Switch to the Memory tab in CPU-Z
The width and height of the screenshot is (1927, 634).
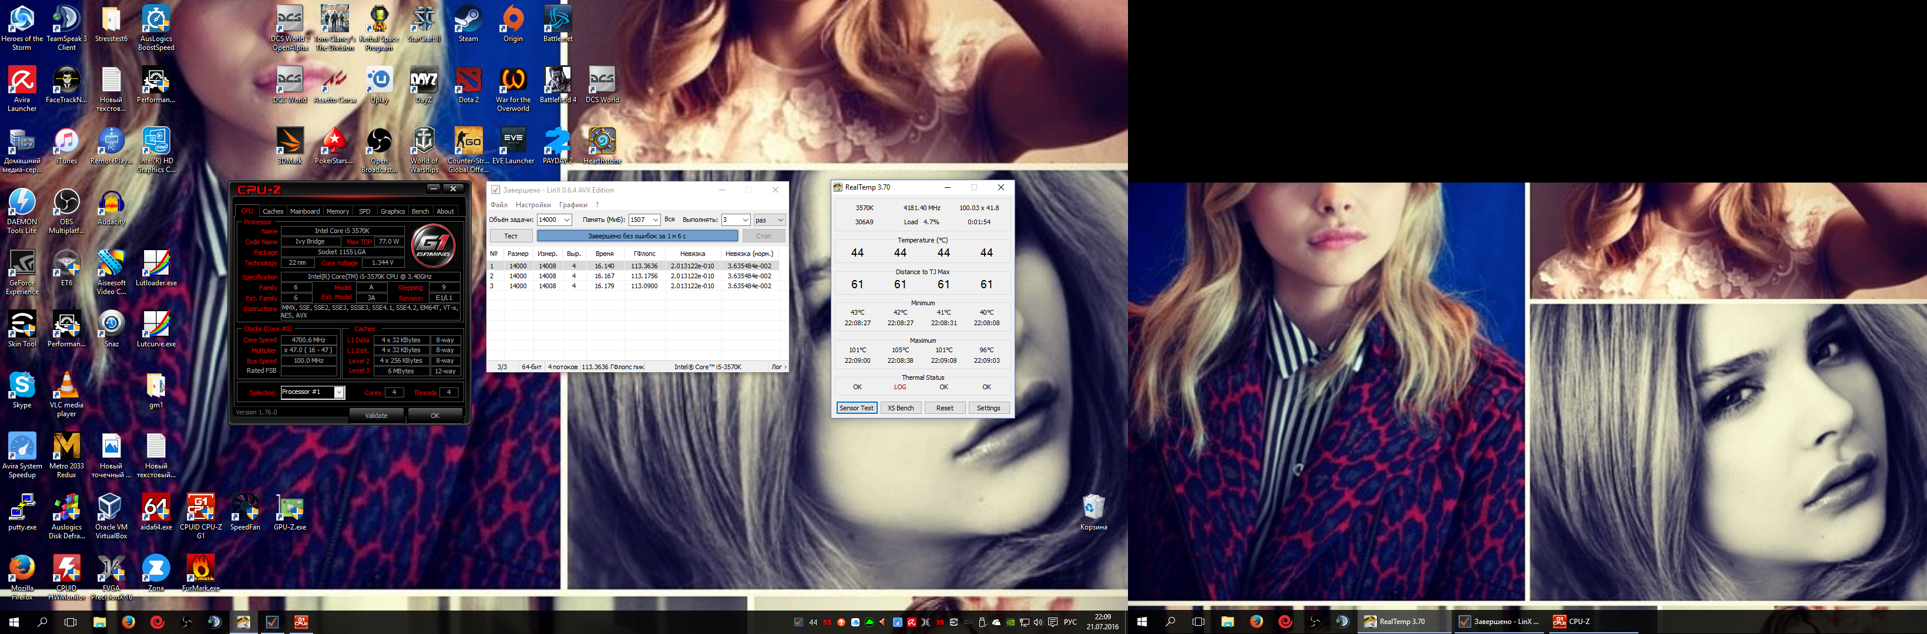(337, 211)
